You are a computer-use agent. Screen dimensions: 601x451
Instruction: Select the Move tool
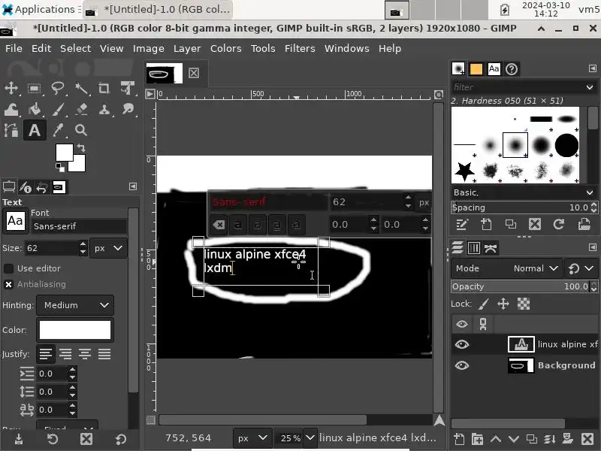[11, 88]
